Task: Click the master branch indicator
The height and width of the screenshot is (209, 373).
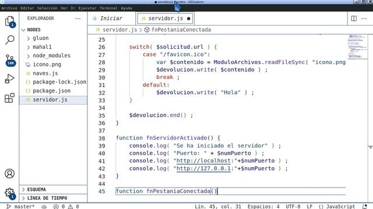Action: tap(20, 207)
